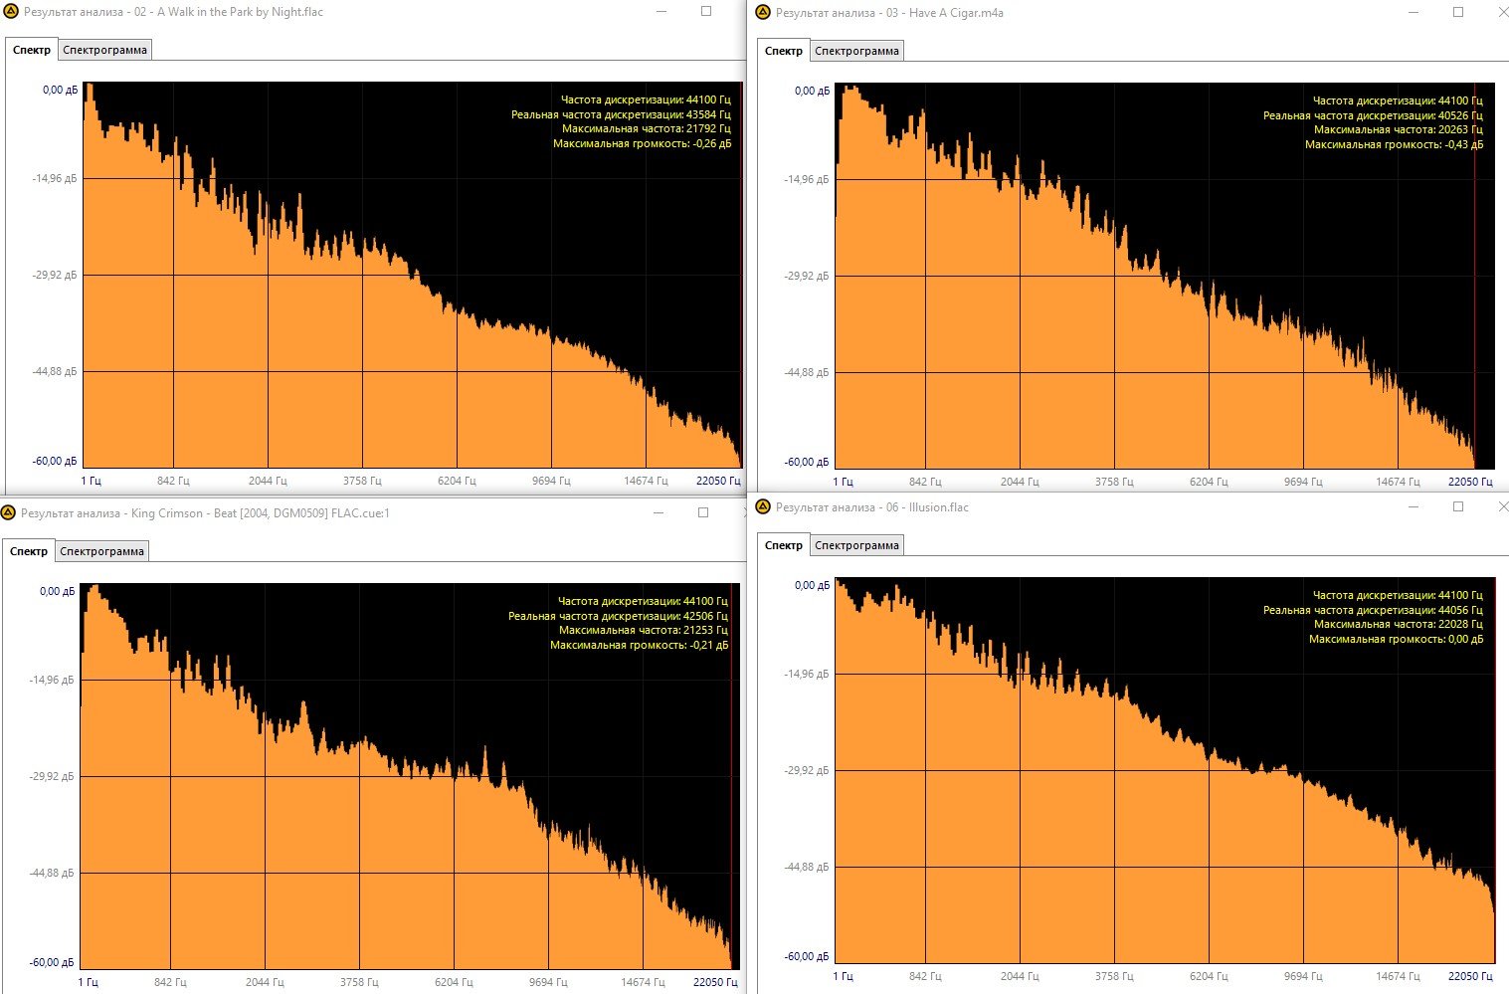
Task: Close the Have A Cigar.m4a window
Action: 1502,12
